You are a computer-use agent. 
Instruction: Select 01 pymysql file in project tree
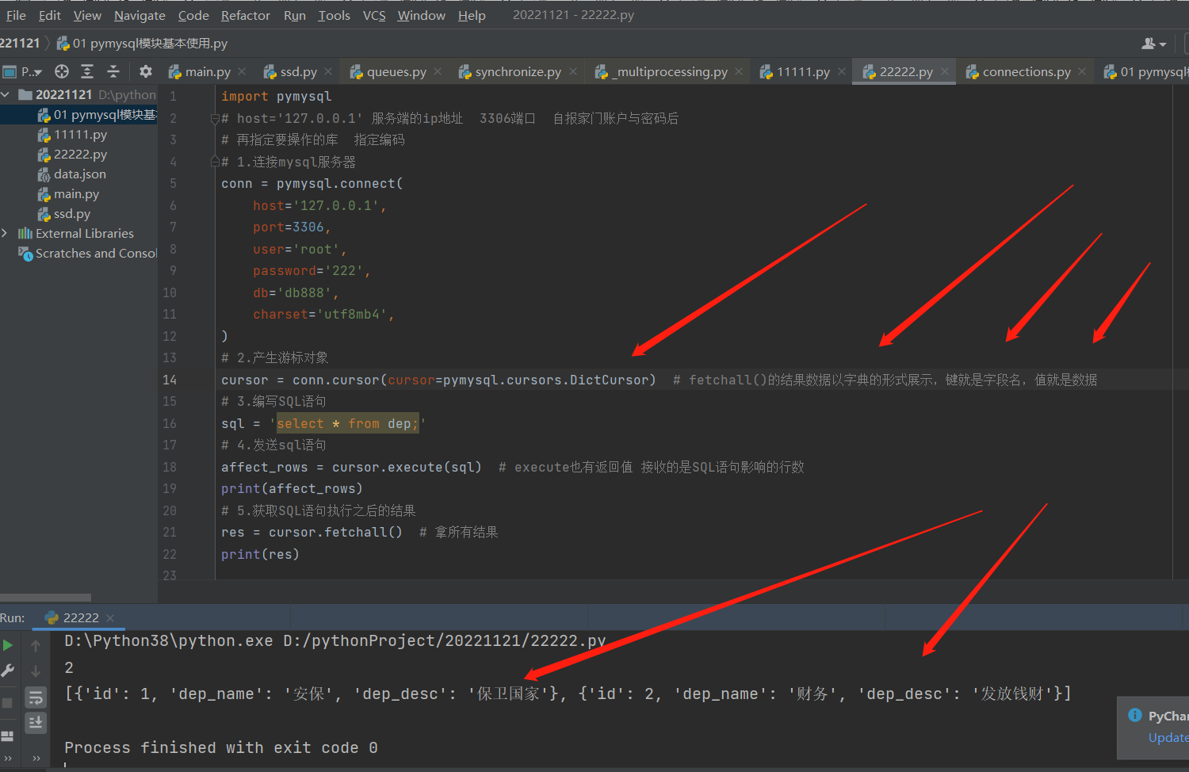[x=97, y=115]
